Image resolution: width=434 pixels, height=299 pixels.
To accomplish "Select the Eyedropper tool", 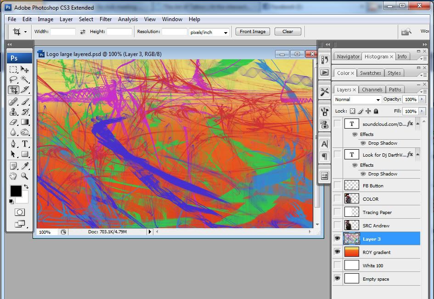I will tap(25, 166).
